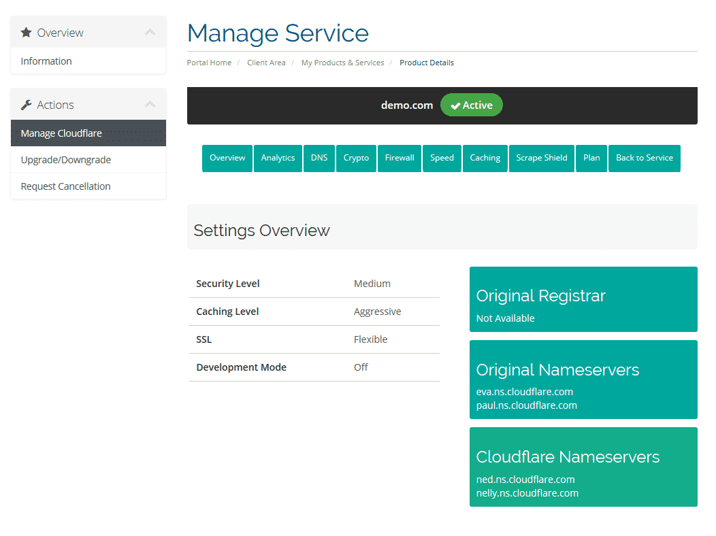Click the wrench icon beside Actions

pos(26,104)
